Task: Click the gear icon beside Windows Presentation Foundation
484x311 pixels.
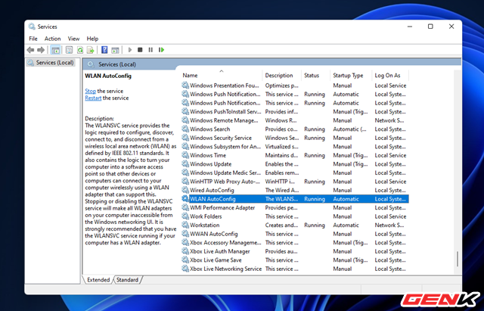Action: click(x=185, y=86)
